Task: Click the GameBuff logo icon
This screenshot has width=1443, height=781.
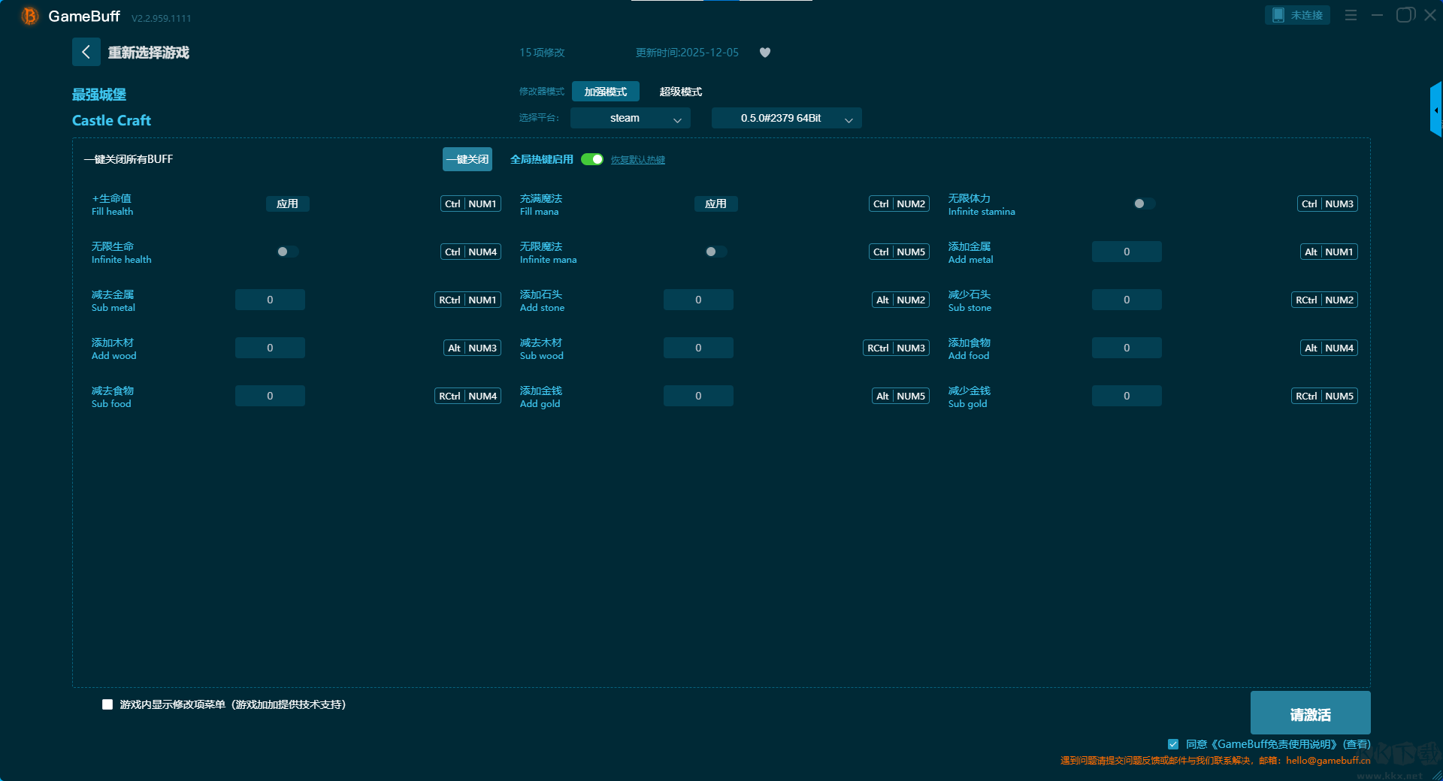Action: tap(29, 16)
